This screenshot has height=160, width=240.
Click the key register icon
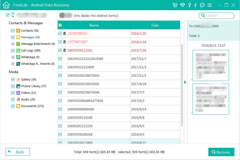pyautogui.click(x=190, y=5)
